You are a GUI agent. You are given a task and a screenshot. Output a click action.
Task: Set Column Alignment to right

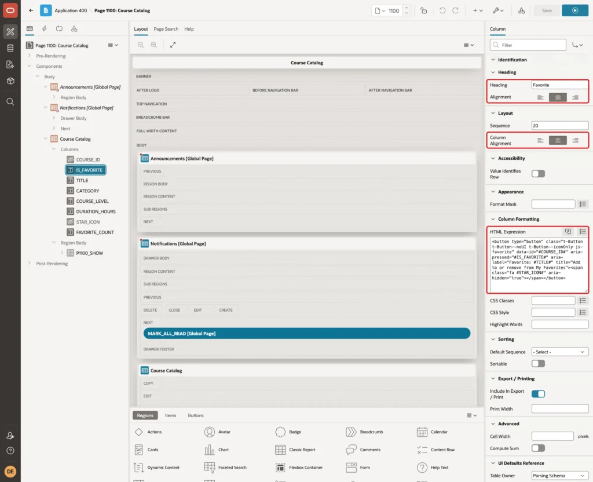[x=575, y=140]
